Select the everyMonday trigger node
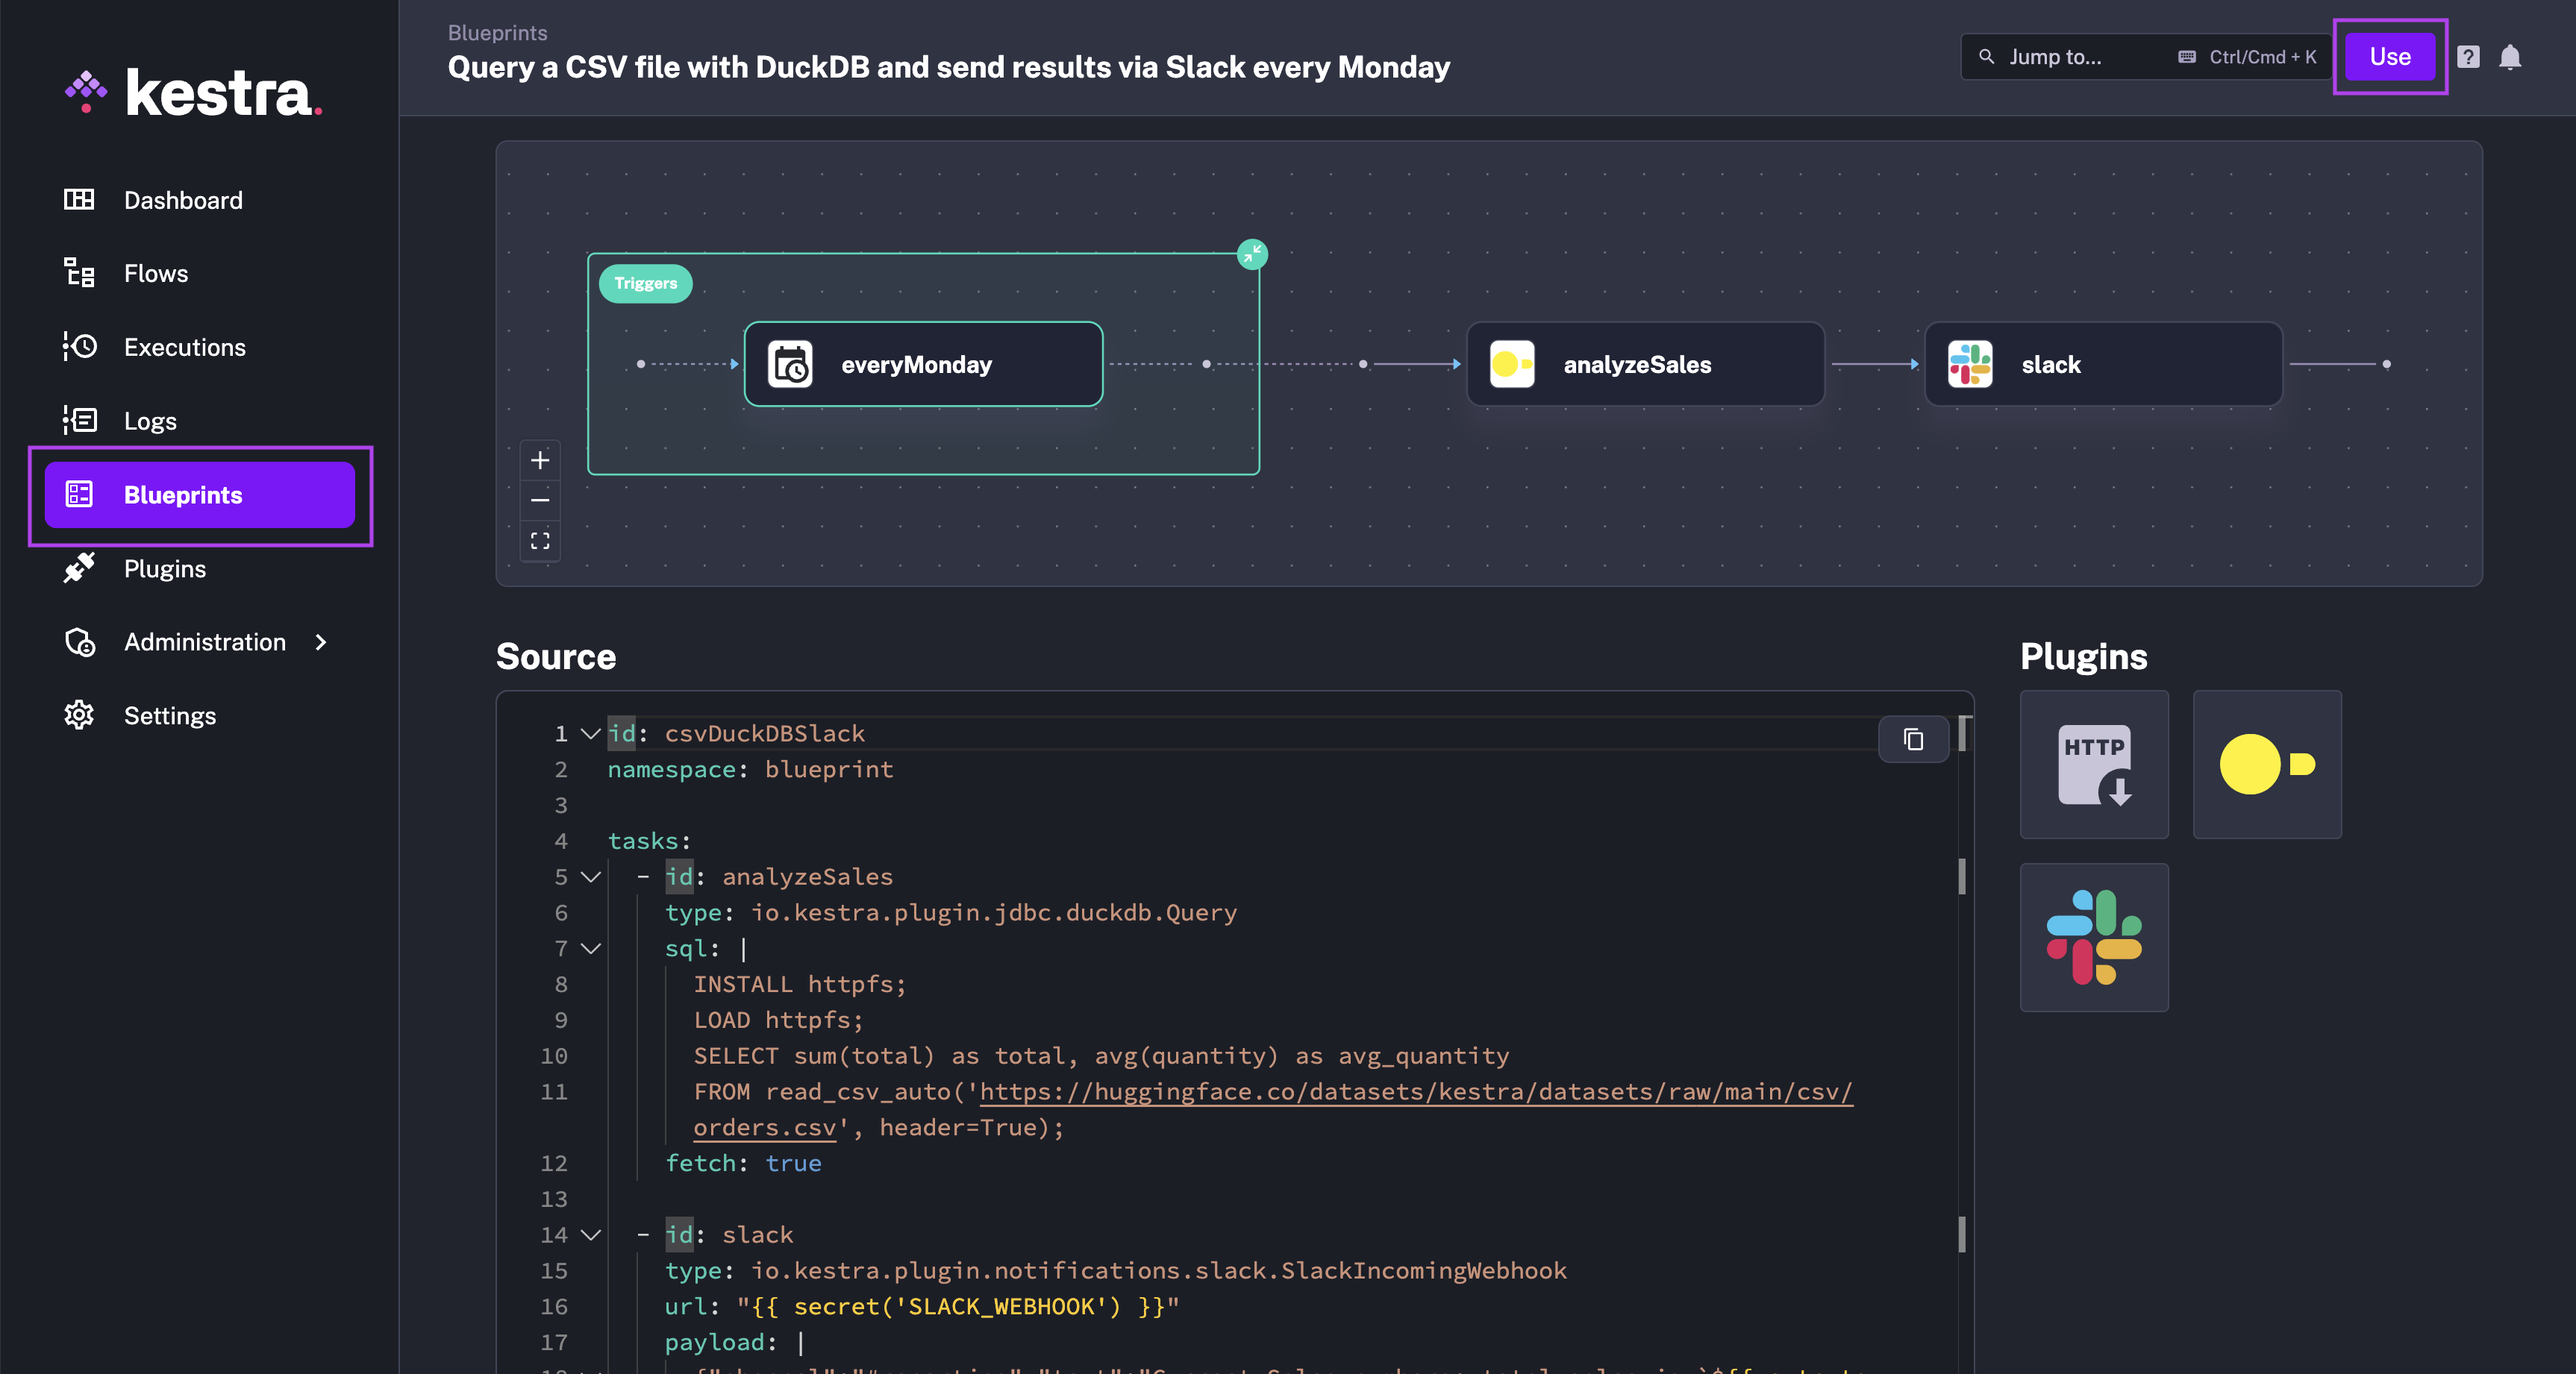 (923, 364)
